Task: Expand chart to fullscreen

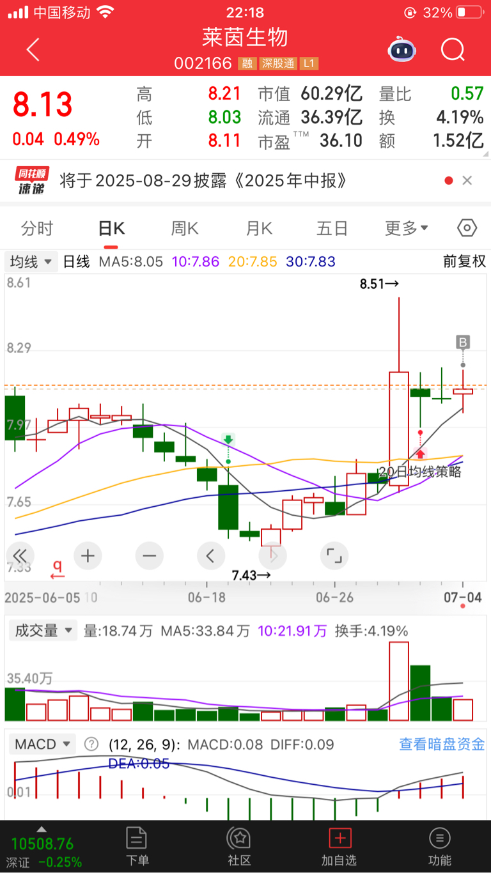Action: [334, 556]
